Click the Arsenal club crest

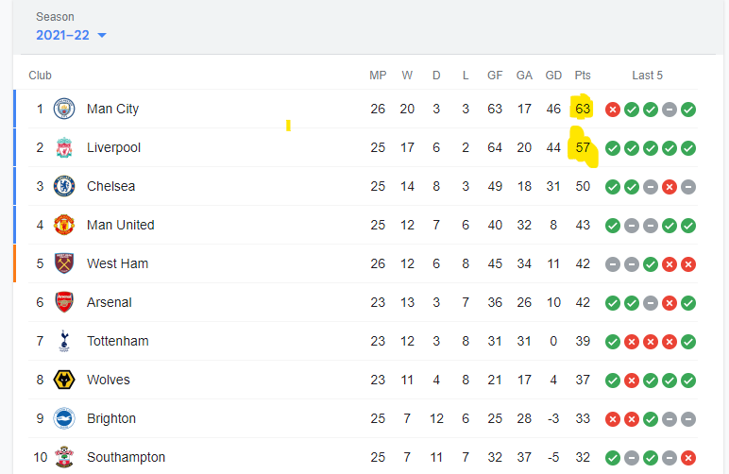(x=64, y=302)
